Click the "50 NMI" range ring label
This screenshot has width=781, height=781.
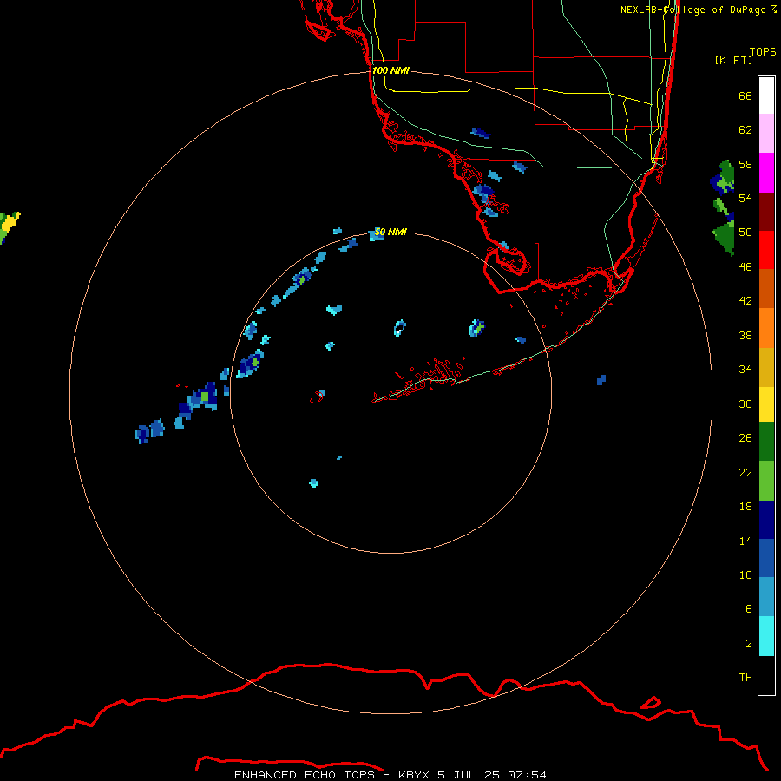coord(390,232)
